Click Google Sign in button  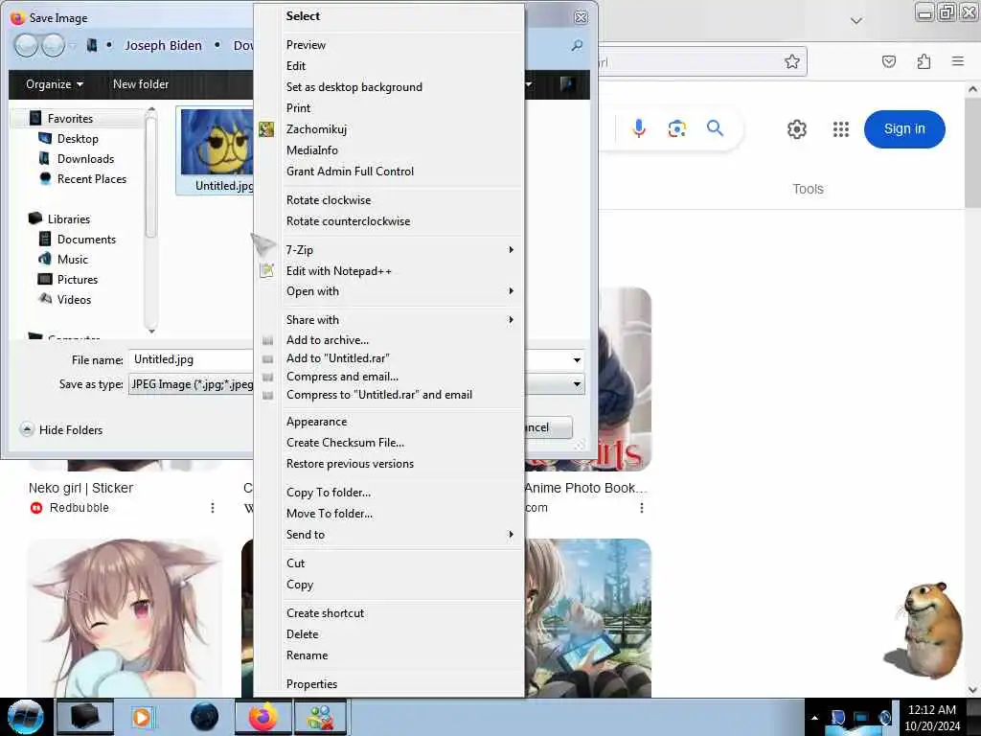point(904,129)
